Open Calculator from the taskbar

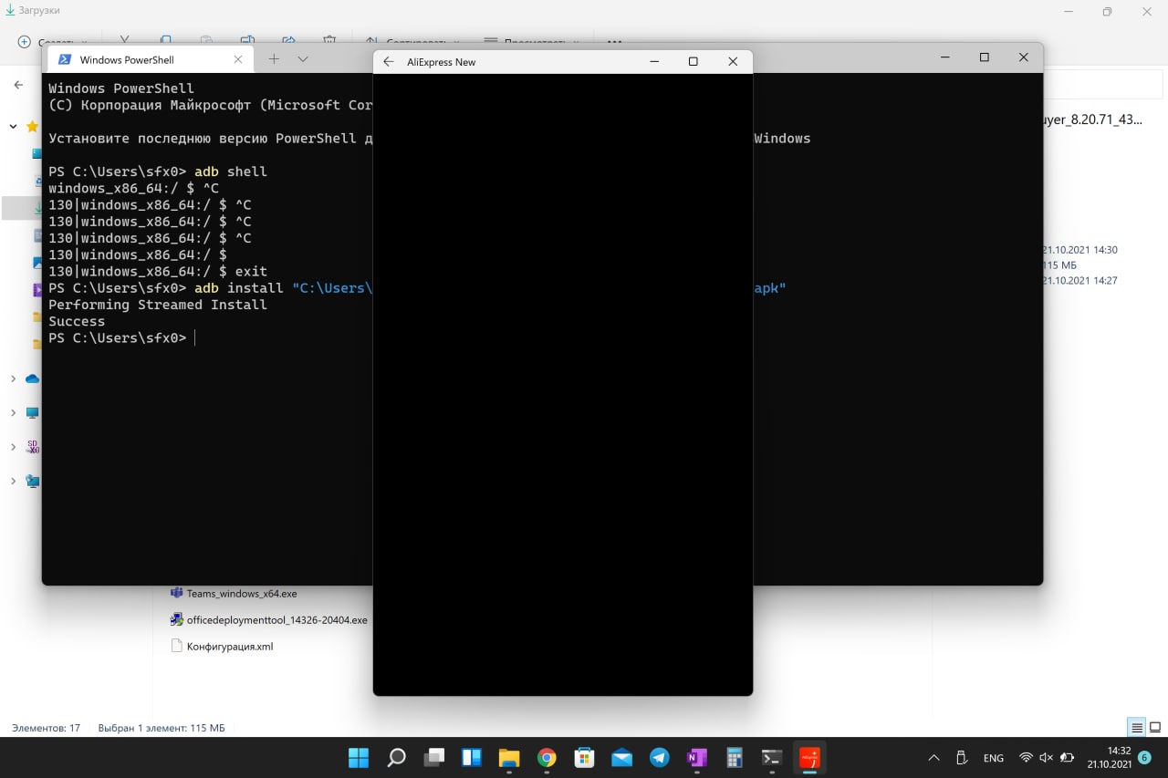pos(734,758)
